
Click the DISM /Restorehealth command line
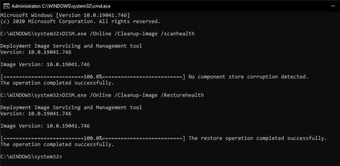tap(102, 95)
